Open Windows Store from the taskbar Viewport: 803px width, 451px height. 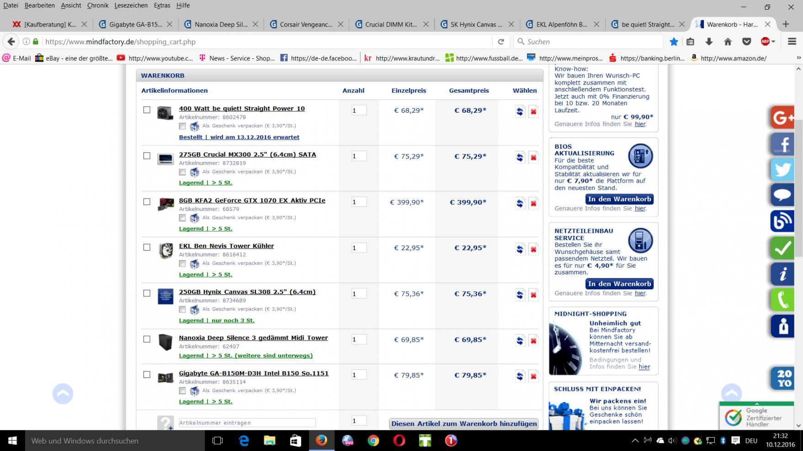coord(296,441)
